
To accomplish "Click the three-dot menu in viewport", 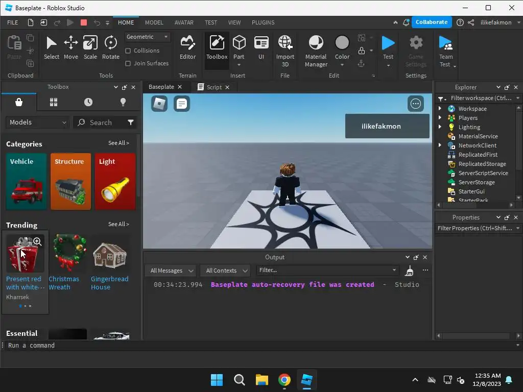I will coord(416,104).
